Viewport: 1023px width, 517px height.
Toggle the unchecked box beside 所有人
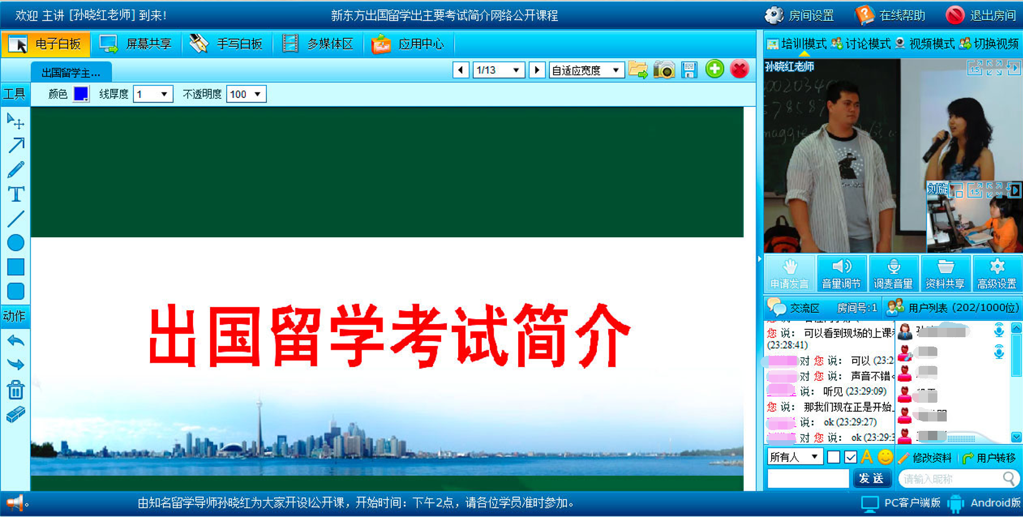coord(833,458)
